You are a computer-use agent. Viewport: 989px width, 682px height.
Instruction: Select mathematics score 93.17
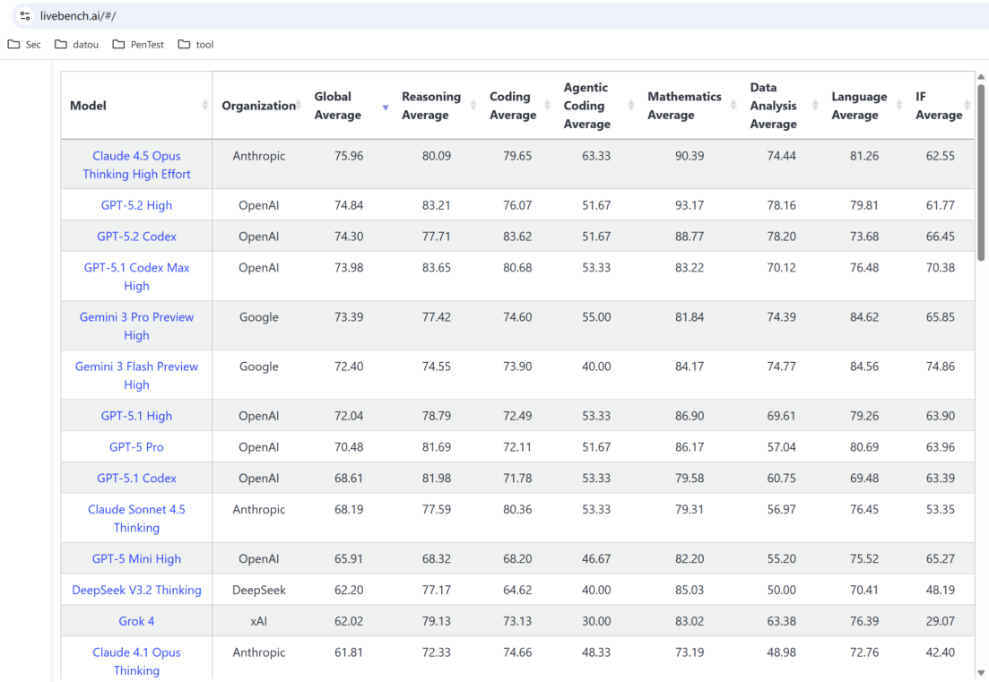[x=690, y=205]
